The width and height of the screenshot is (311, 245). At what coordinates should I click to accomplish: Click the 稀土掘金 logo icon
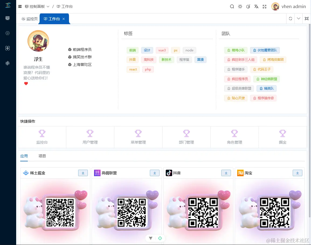point(26,173)
